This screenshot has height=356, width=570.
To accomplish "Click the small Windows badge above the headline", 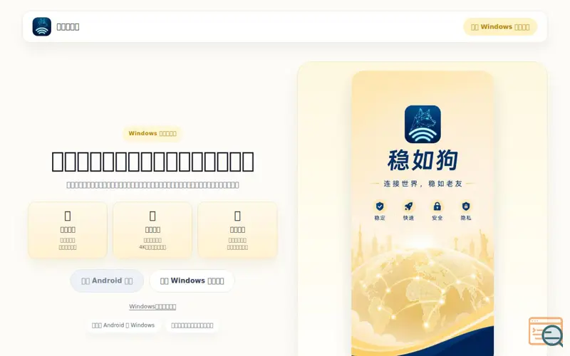I will pos(152,133).
